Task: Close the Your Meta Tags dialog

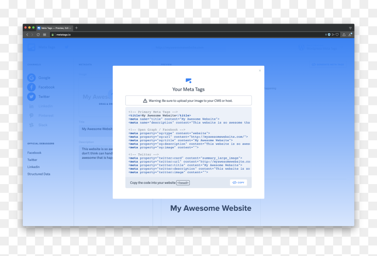Action: [260, 71]
